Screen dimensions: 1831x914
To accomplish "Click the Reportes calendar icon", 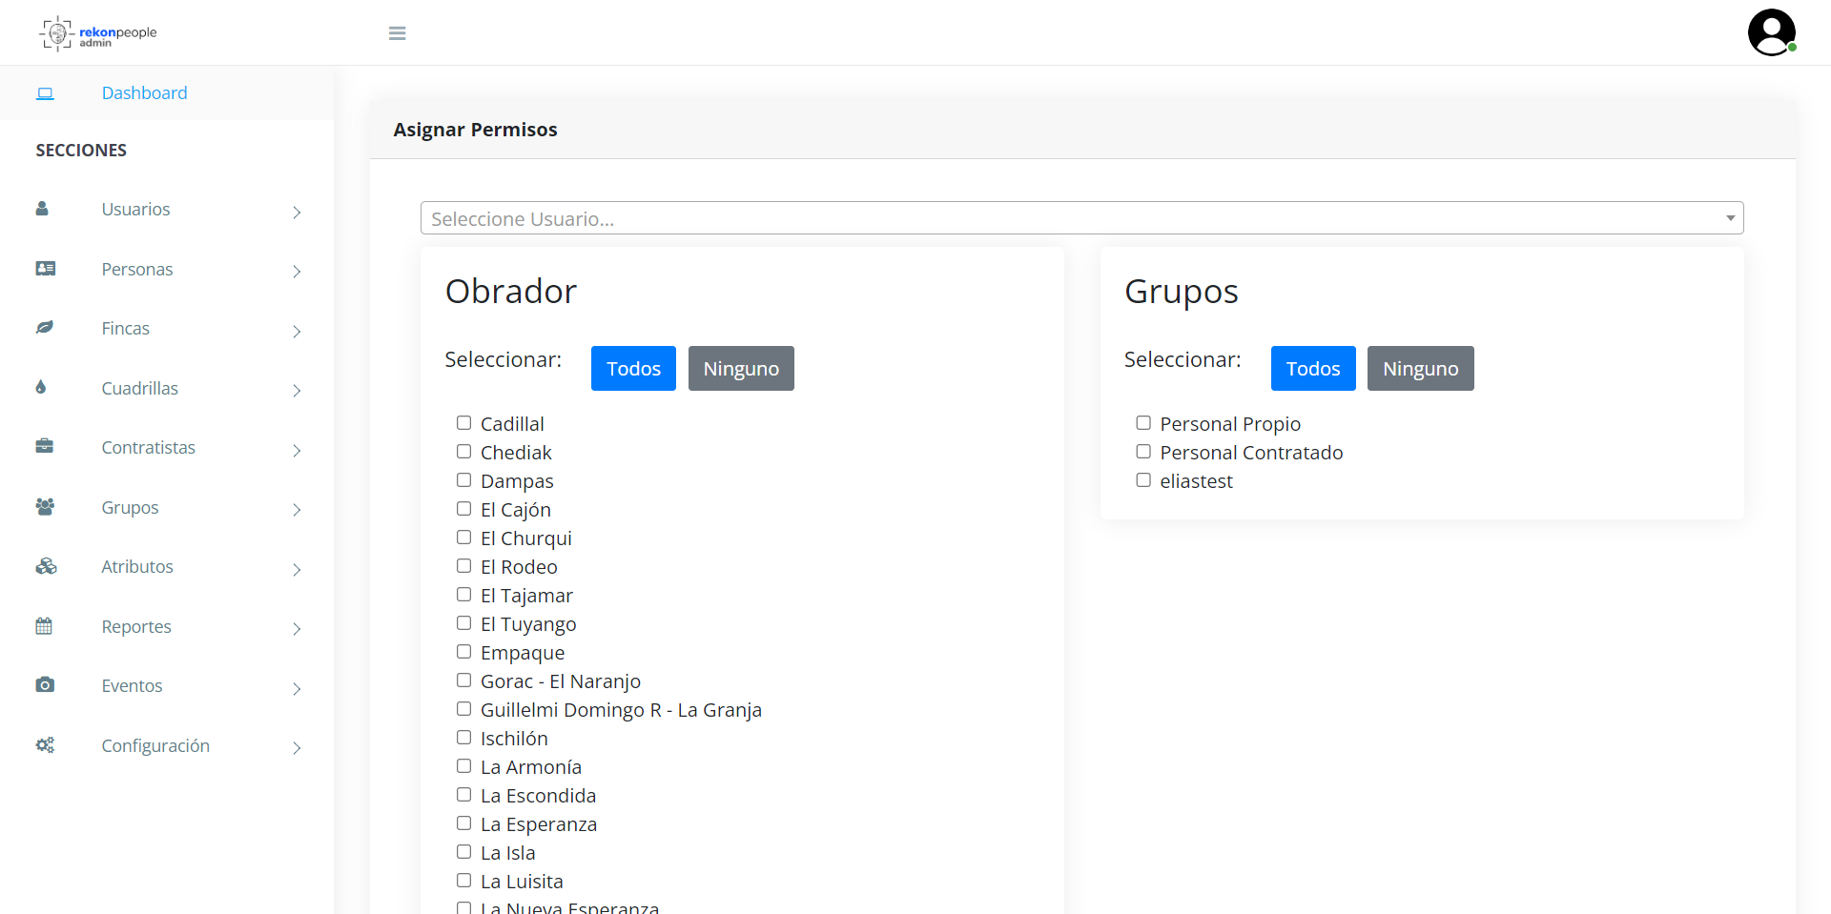I will (x=44, y=625).
